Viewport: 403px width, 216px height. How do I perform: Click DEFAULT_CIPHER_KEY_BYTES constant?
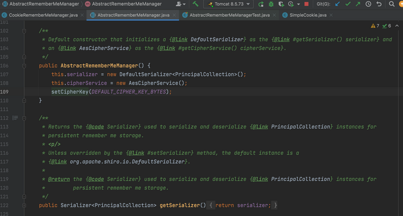pyautogui.click(x=129, y=92)
